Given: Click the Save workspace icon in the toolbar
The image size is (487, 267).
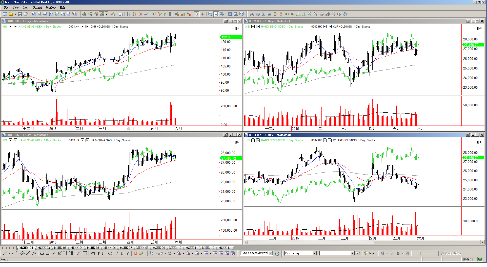Looking at the screenshot, I should [x=20, y=14].
